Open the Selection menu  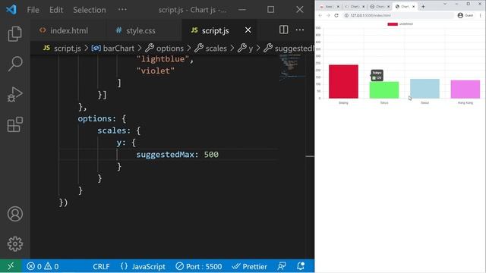click(90, 10)
